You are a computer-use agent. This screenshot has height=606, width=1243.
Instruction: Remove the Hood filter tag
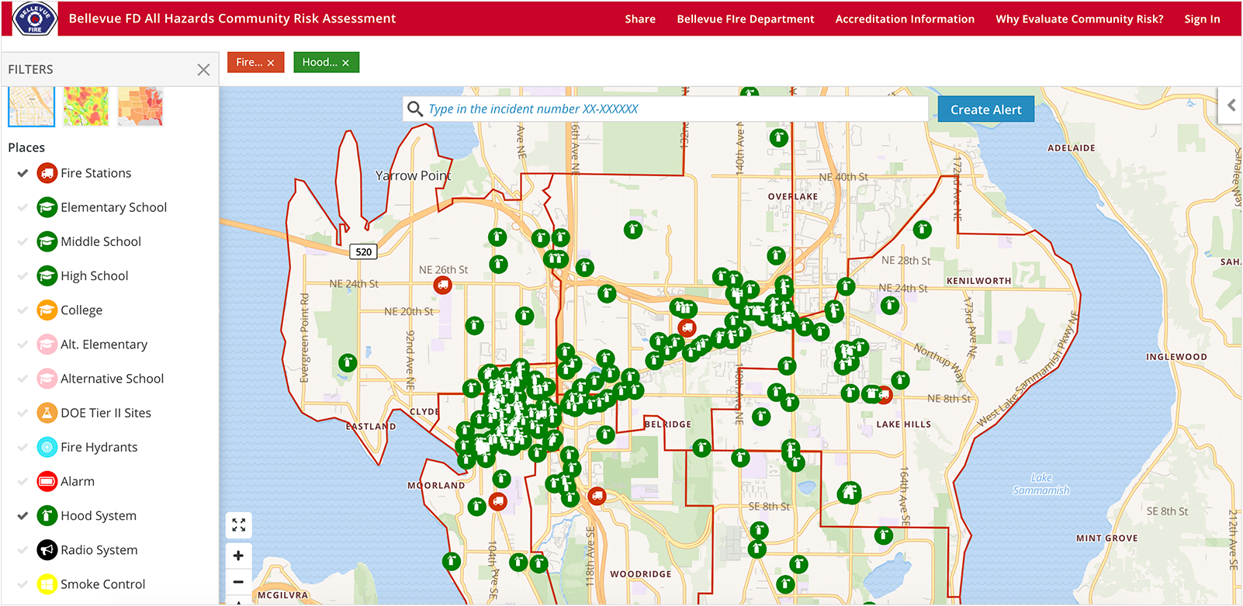pyautogui.click(x=345, y=63)
